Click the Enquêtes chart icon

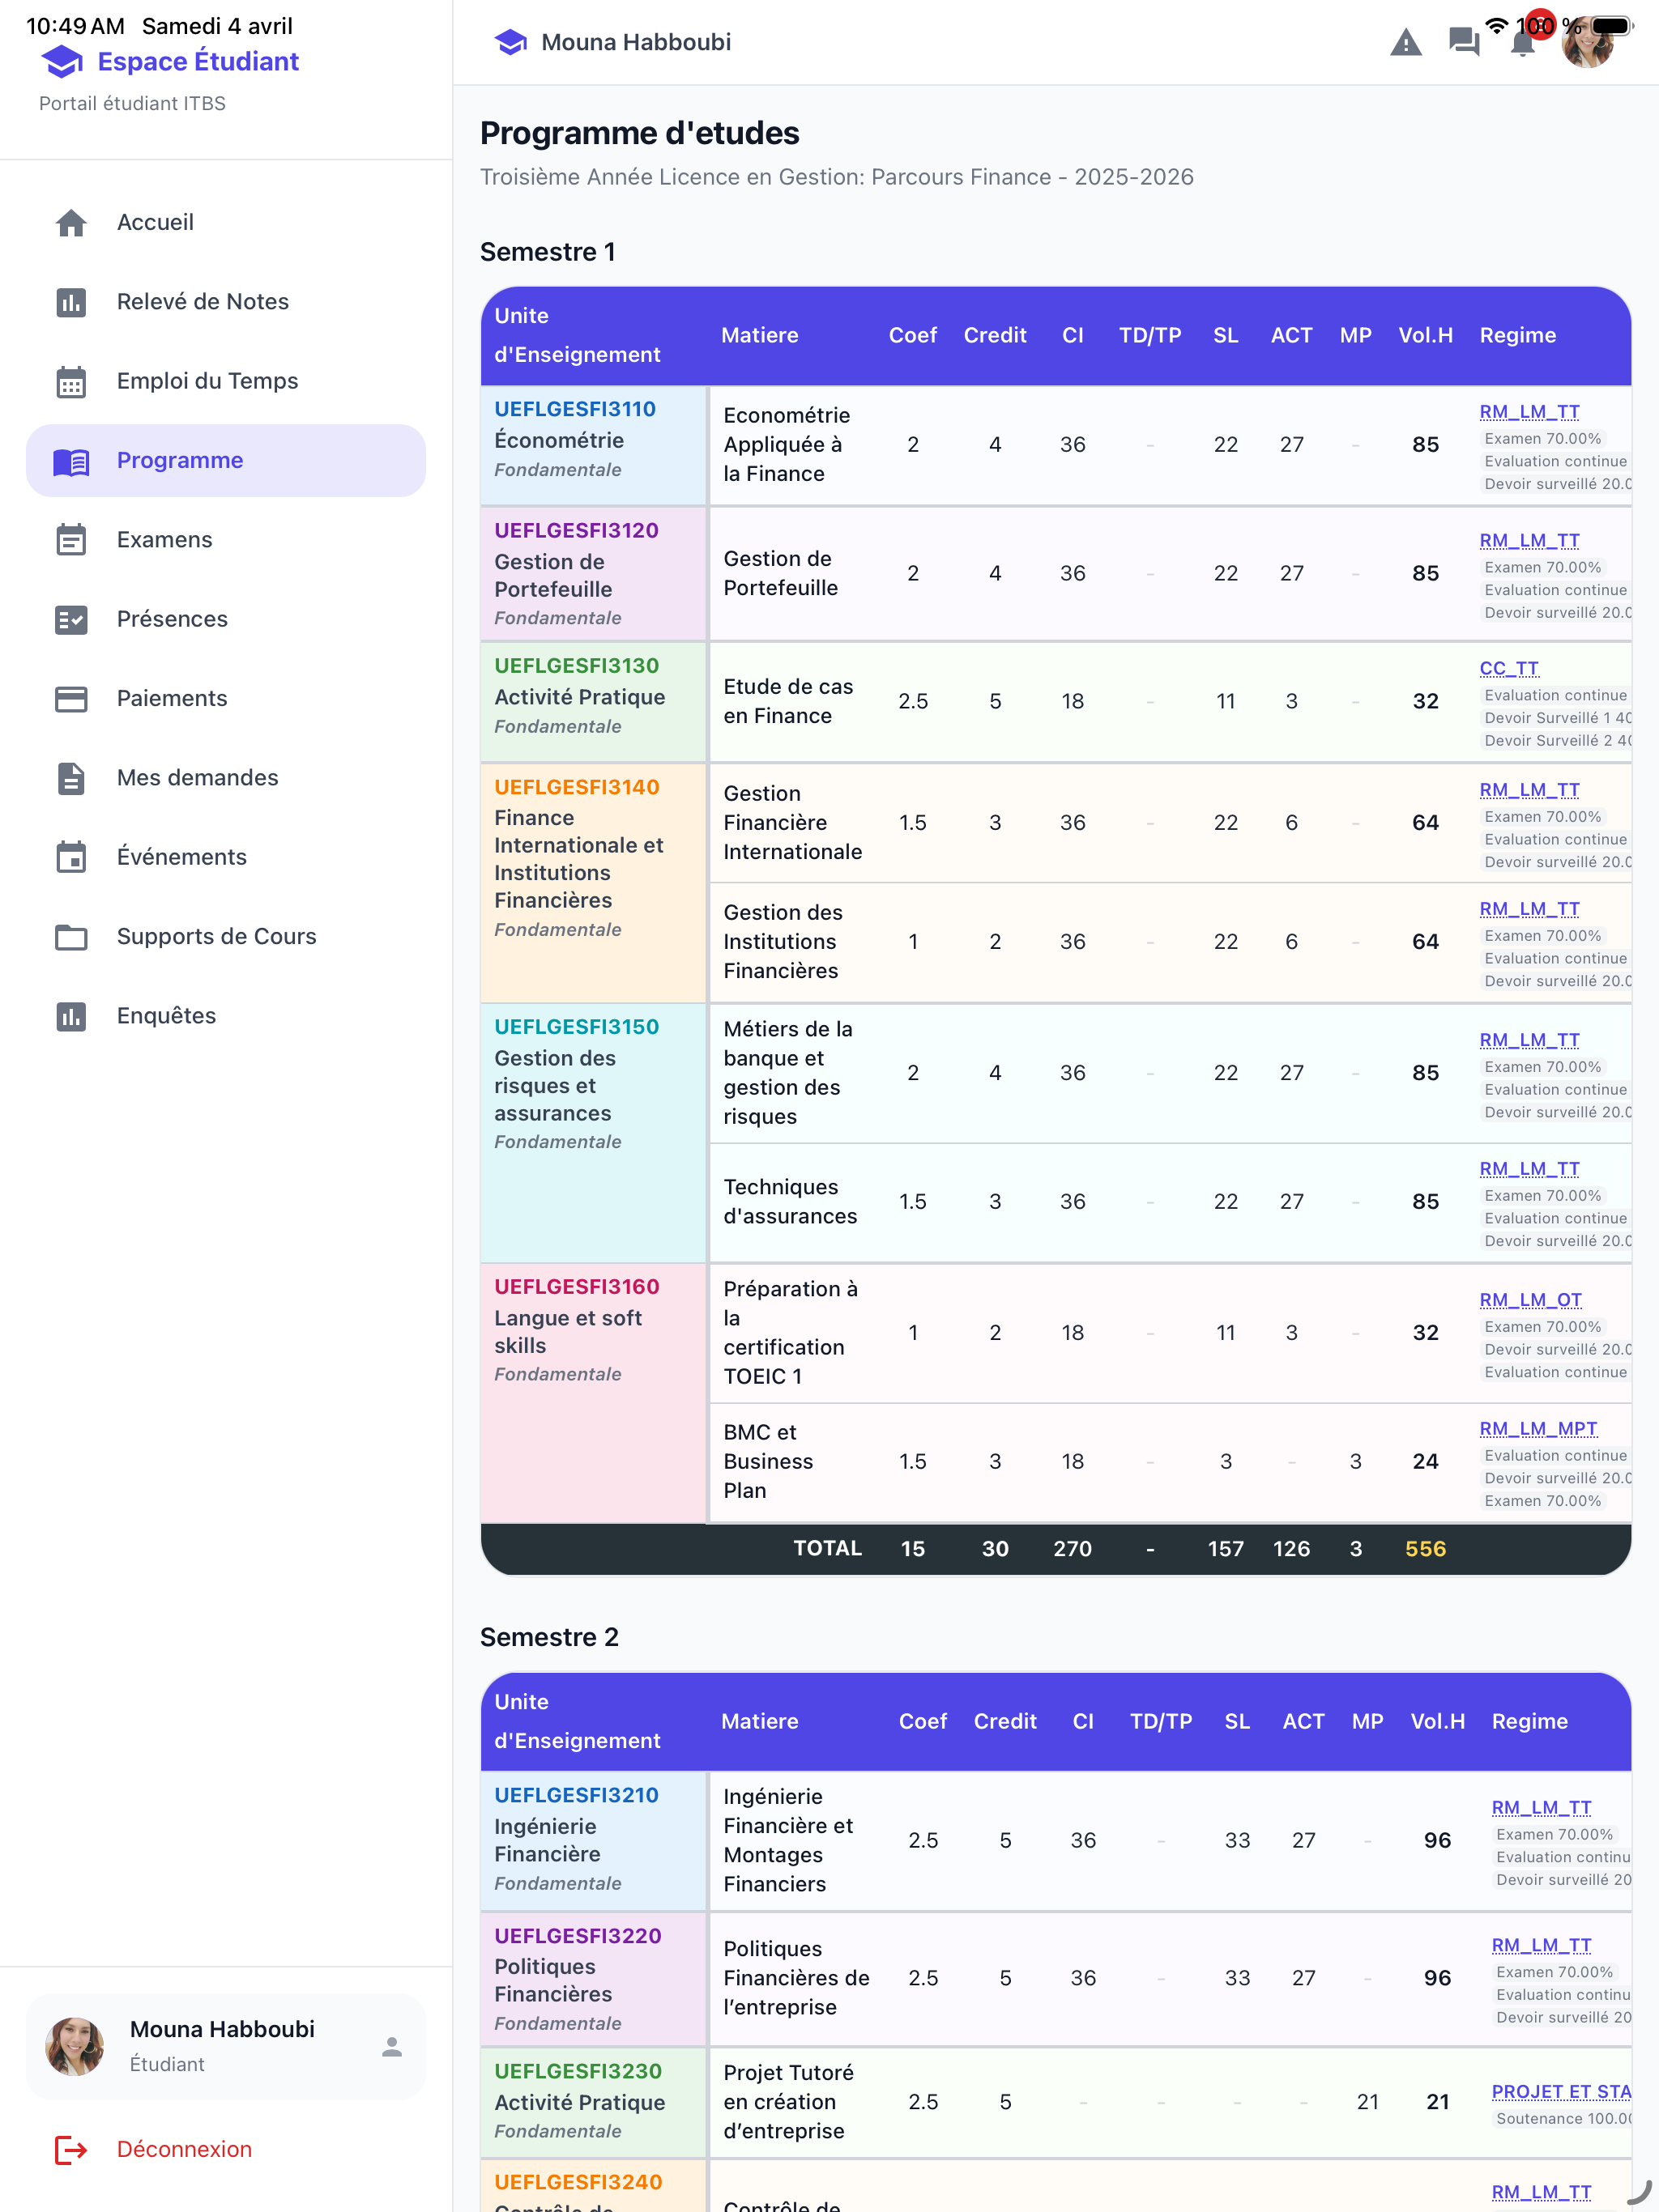(71, 1016)
